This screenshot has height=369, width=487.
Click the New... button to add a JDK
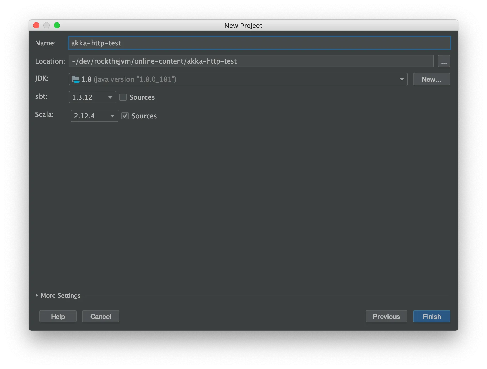(x=431, y=79)
